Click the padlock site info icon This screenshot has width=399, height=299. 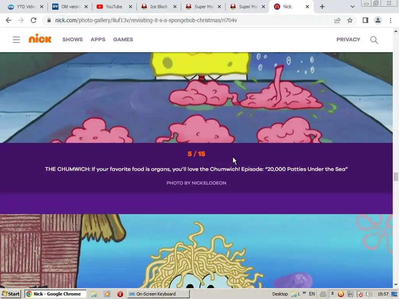[49, 20]
